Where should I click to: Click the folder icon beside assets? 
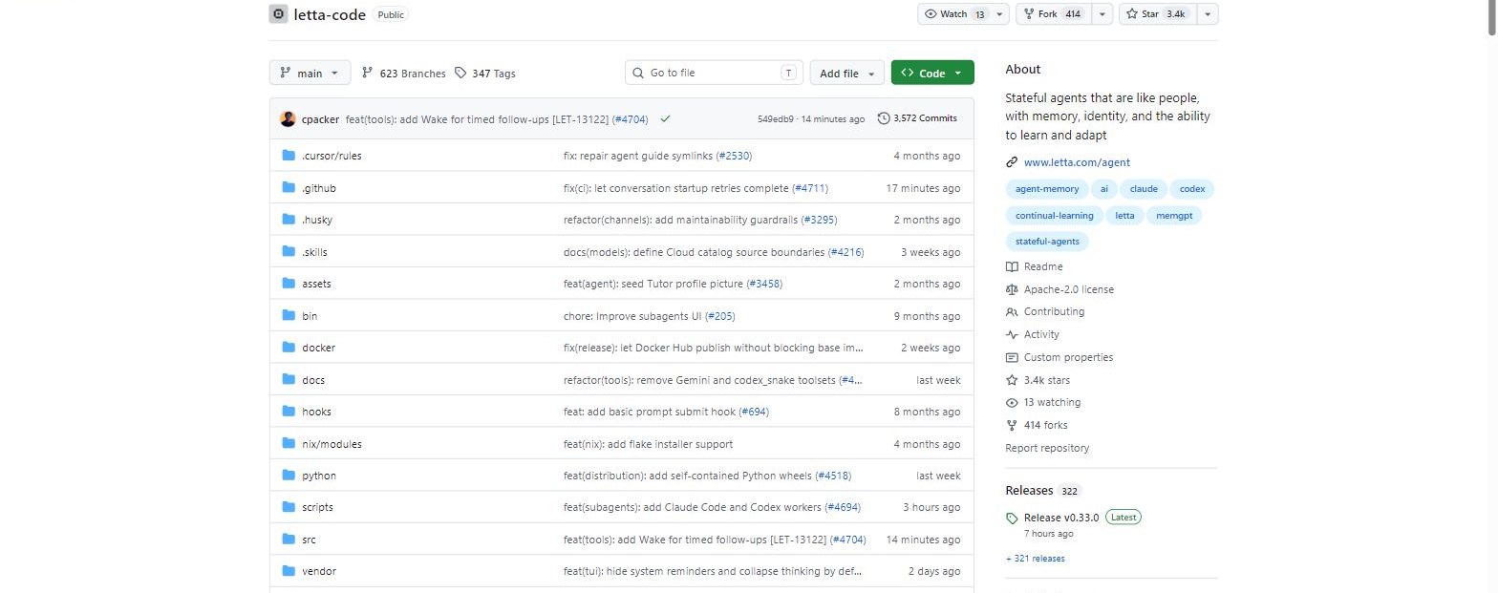click(289, 284)
